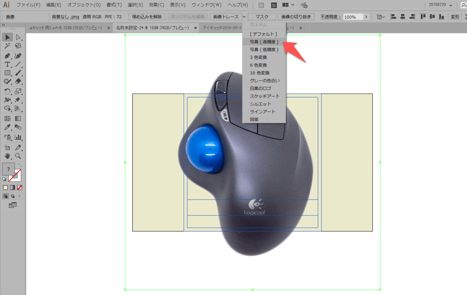Screen dimensions: 467x295
Task: Select the Shaper tool
Action: coord(8,81)
